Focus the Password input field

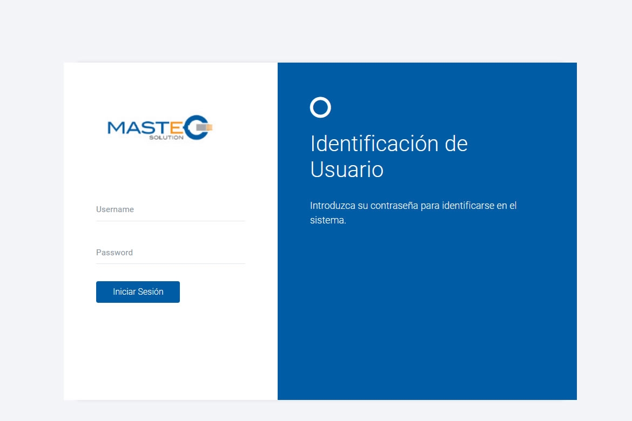(x=171, y=253)
